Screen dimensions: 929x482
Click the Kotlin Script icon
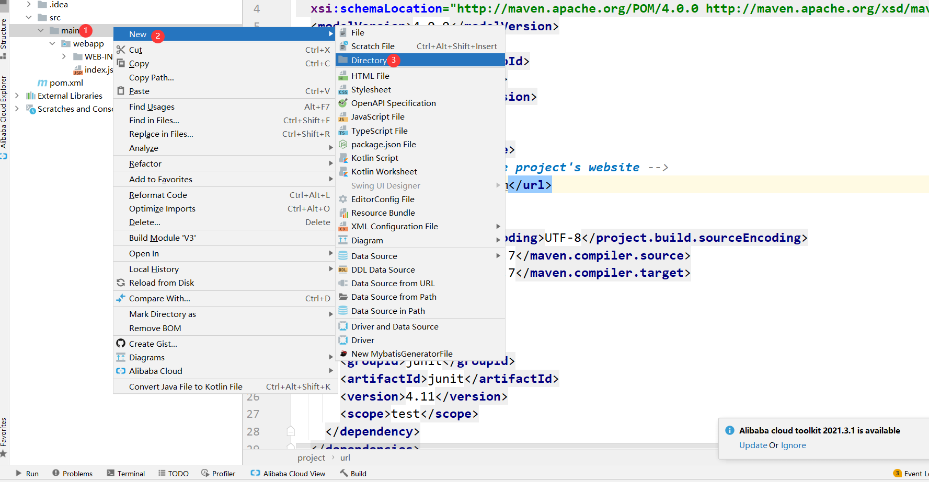click(343, 158)
